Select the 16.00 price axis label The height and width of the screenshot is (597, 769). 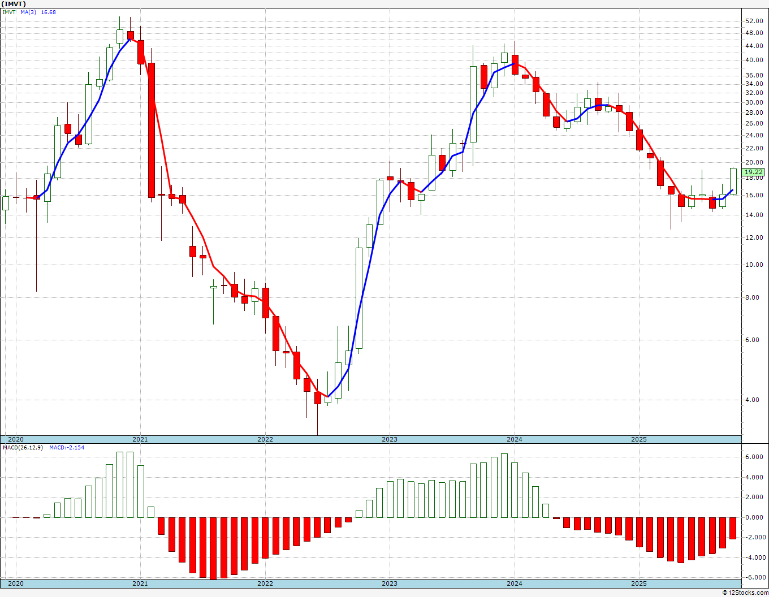click(x=754, y=195)
